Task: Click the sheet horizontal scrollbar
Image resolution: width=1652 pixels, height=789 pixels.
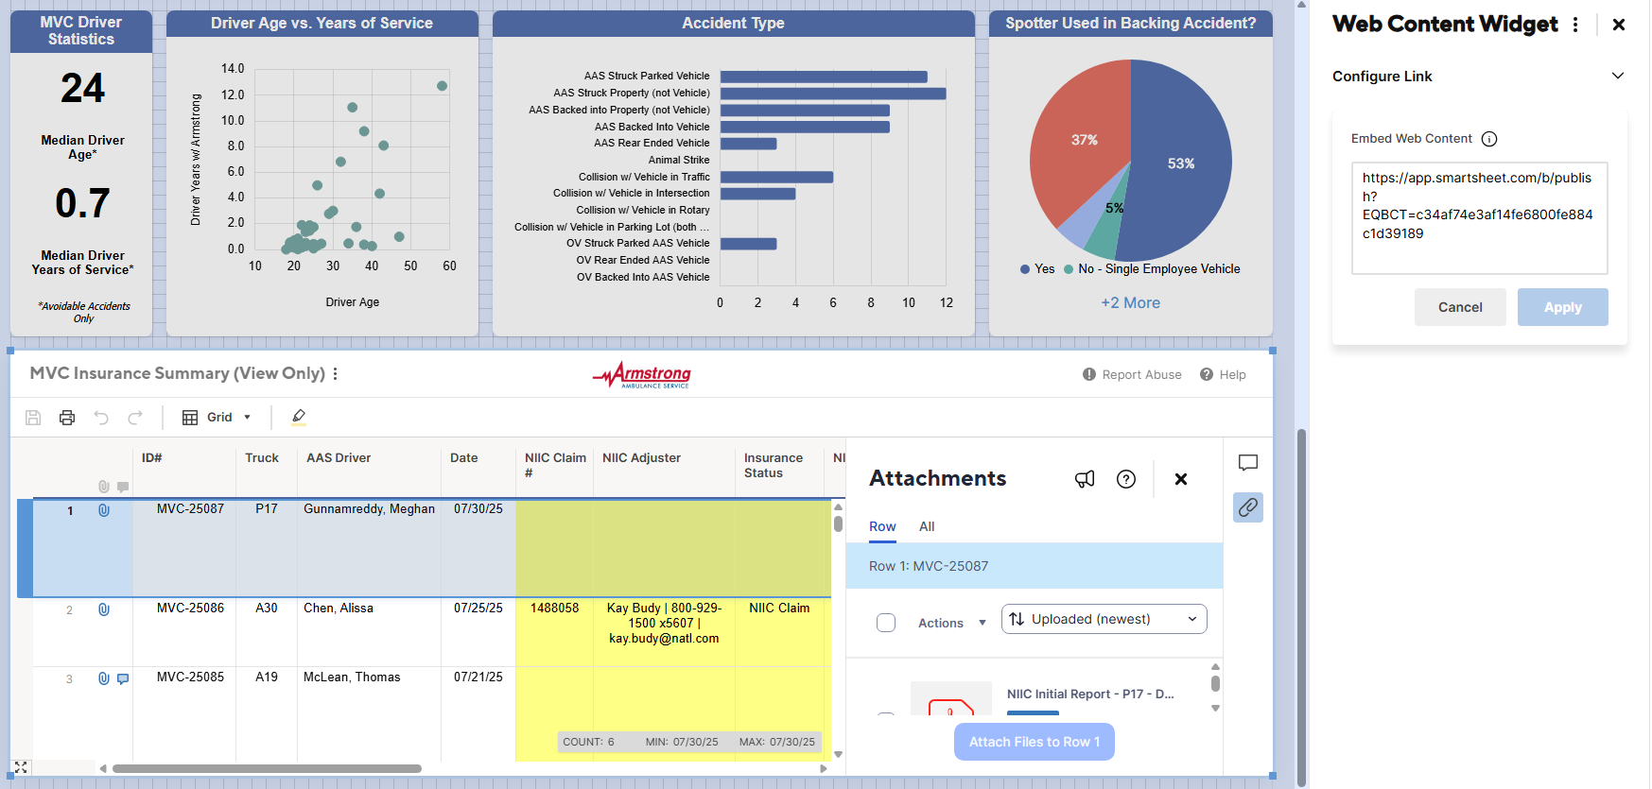Action: point(267,769)
